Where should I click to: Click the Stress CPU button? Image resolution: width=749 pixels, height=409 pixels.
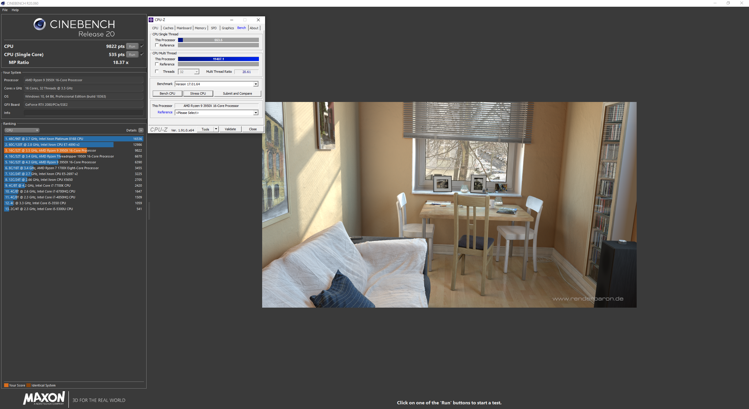(198, 93)
